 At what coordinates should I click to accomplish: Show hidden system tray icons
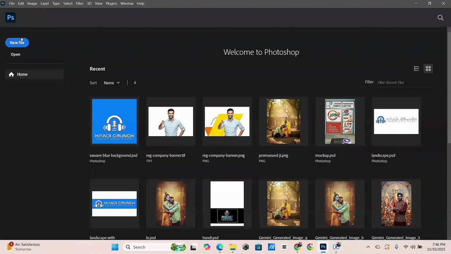coord(368,247)
